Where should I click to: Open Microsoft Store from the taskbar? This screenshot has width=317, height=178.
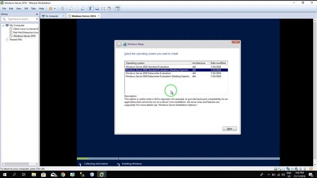[44, 175]
